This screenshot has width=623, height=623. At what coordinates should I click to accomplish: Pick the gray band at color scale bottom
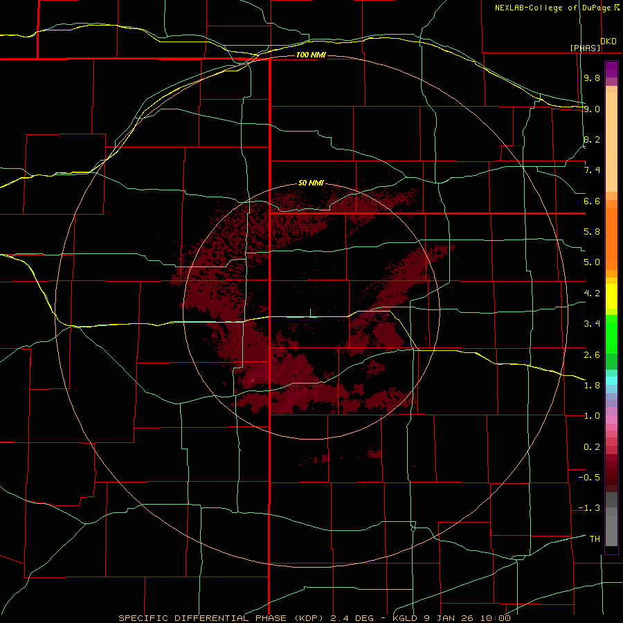point(611,527)
